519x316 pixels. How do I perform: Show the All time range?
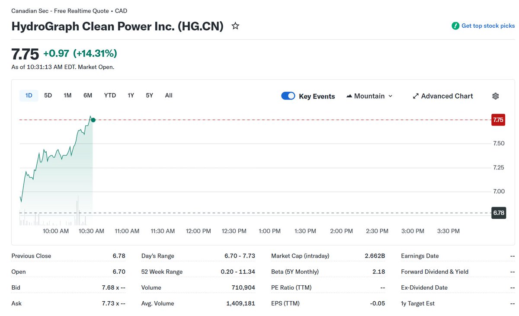tap(169, 96)
